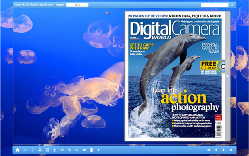The width and height of the screenshot is (249, 156).
Task: Jump to last page double-right arrow
Action: [x=231, y=150]
